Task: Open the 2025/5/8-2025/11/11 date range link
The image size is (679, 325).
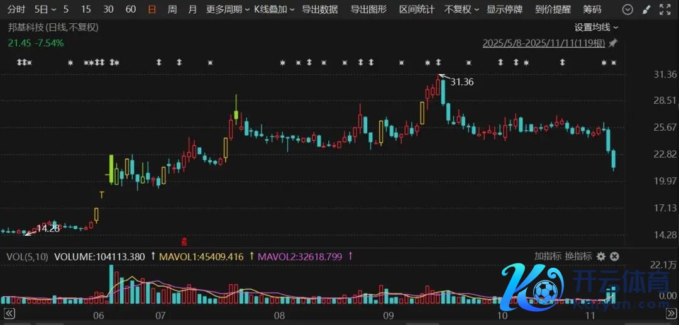Action: point(544,43)
